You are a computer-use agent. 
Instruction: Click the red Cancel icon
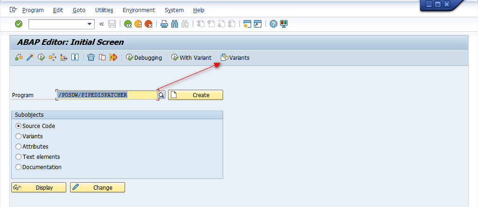(x=148, y=24)
